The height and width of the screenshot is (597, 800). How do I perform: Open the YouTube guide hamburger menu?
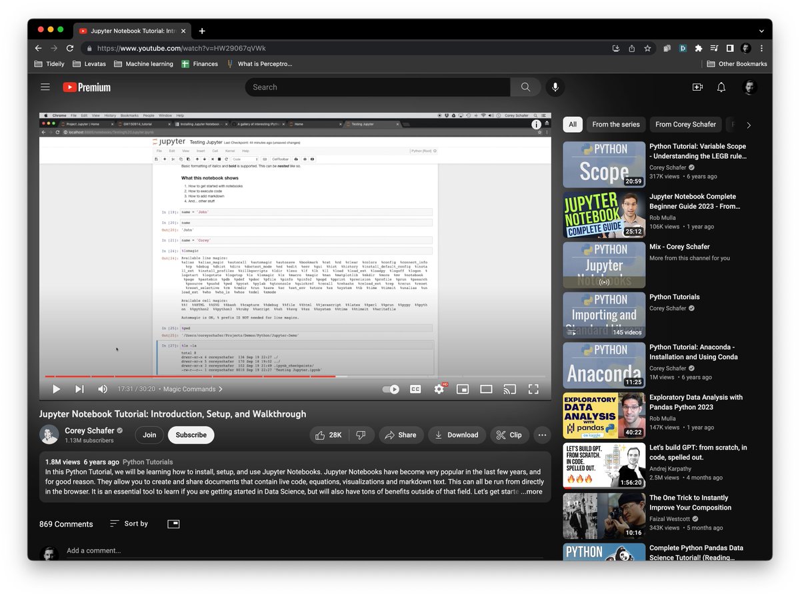click(x=45, y=87)
